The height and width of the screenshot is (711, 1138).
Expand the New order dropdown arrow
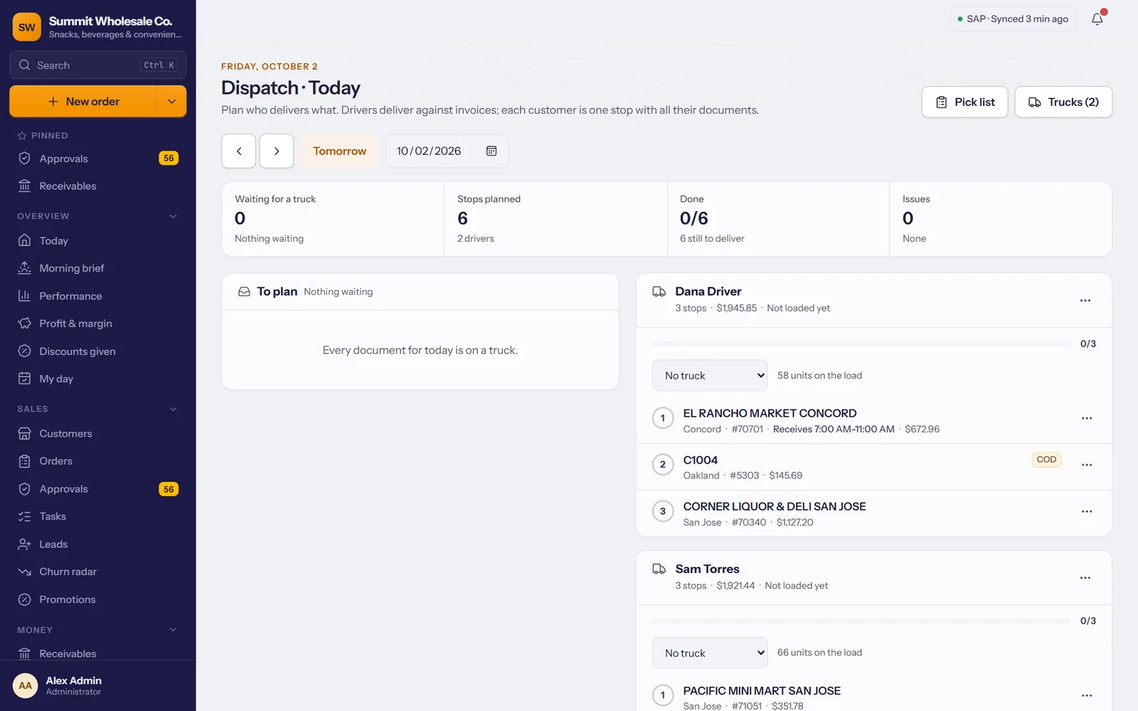[x=171, y=102]
